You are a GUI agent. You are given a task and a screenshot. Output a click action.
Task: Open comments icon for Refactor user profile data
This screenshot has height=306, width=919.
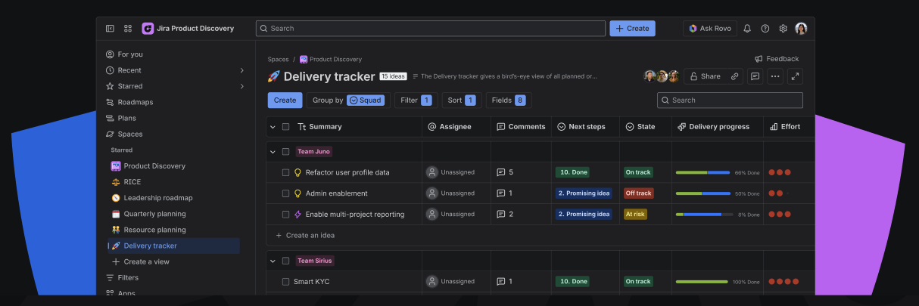coord(501,172)
